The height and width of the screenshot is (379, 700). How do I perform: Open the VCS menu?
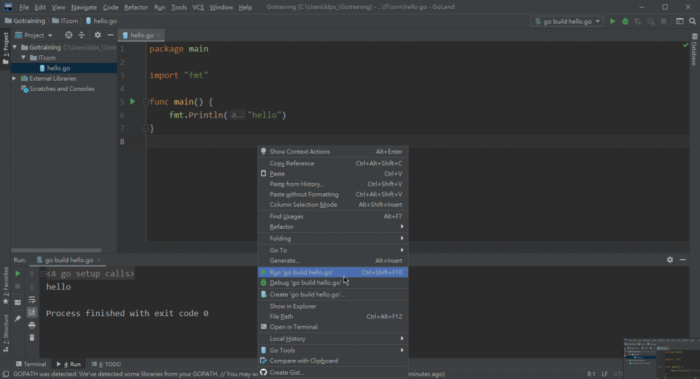click(x=198, y=7)
